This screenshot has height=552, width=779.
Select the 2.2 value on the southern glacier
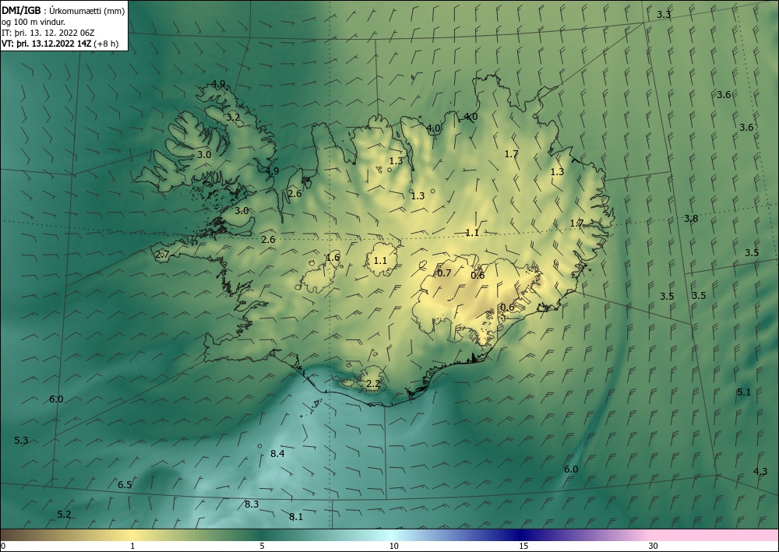pos(373,384)
